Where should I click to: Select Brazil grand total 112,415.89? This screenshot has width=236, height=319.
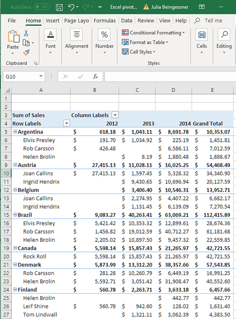click(x=212, y=215)
